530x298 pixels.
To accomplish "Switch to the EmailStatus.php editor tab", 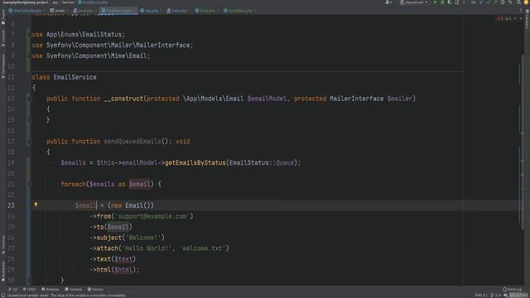I will pos(239,11).
